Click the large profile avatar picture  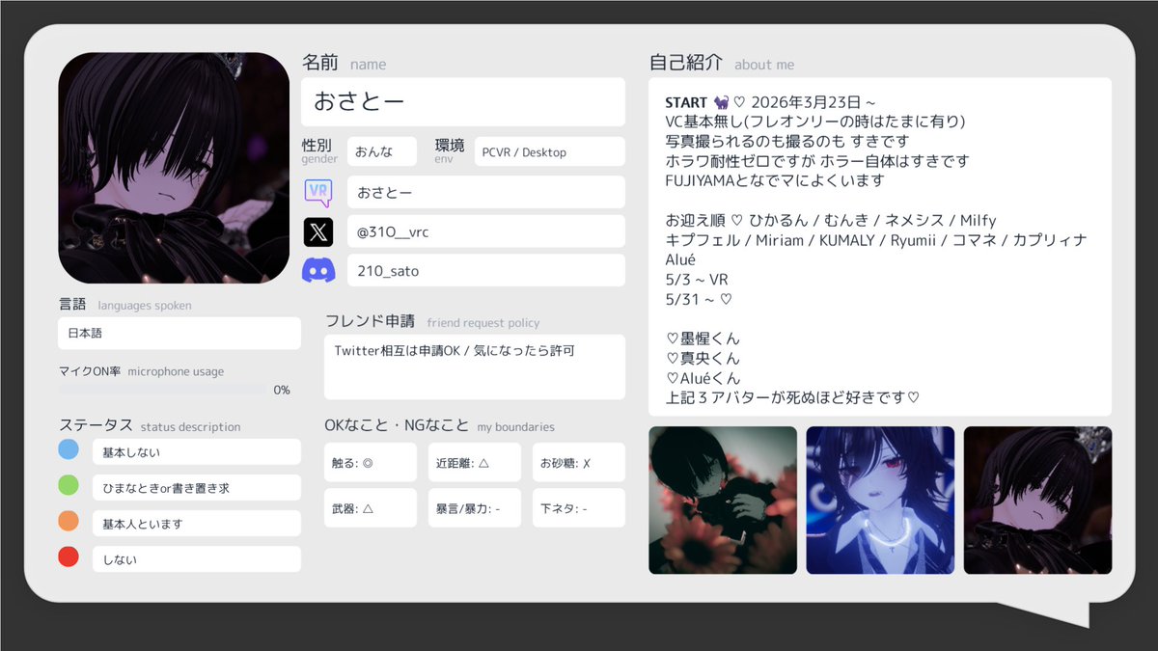174,168
